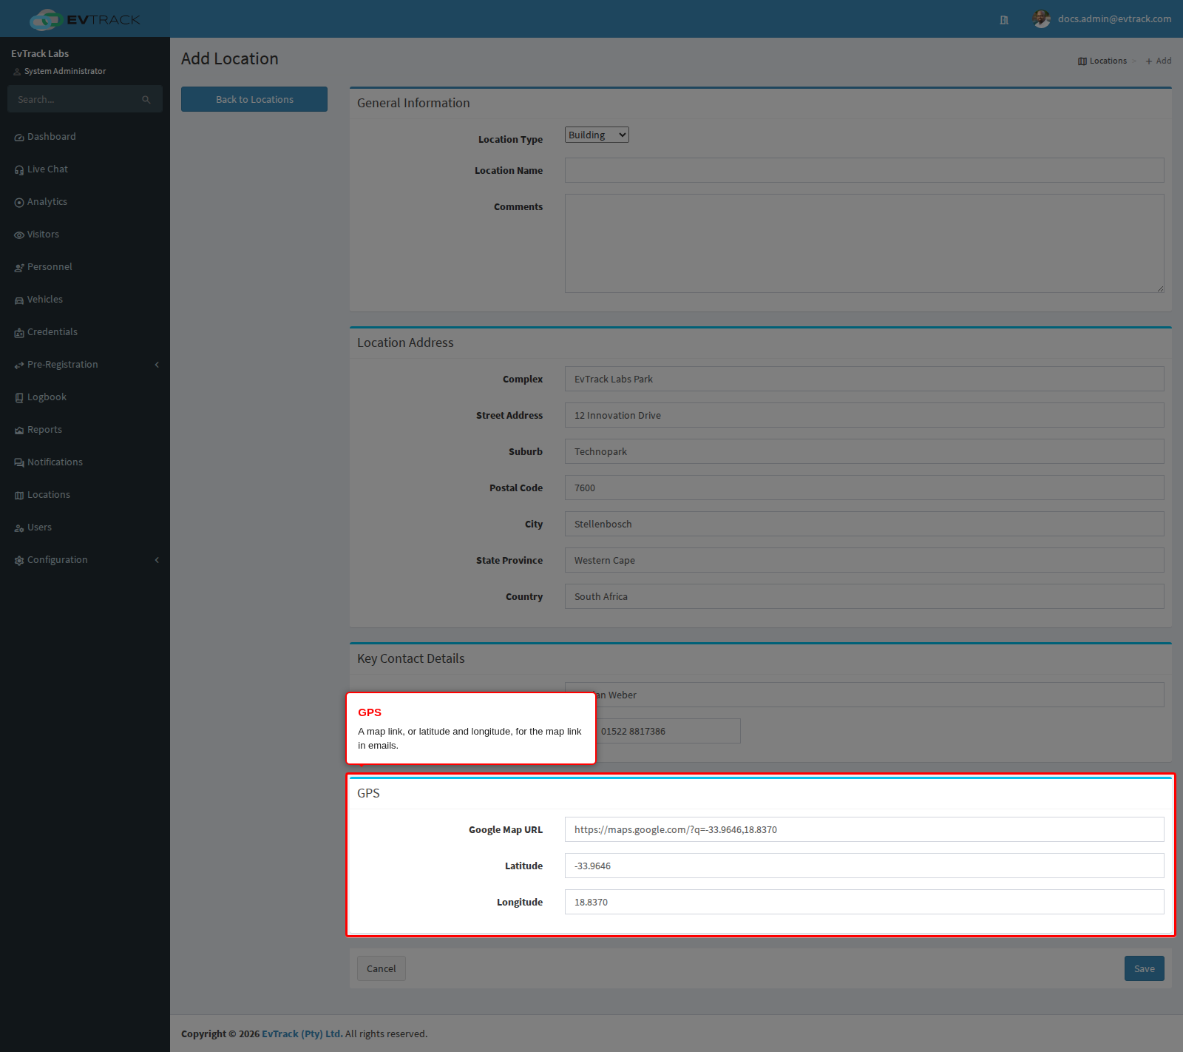Click the building icon in top header
Viewport: 1183px width, 1052px height.
pos(1004,20)
